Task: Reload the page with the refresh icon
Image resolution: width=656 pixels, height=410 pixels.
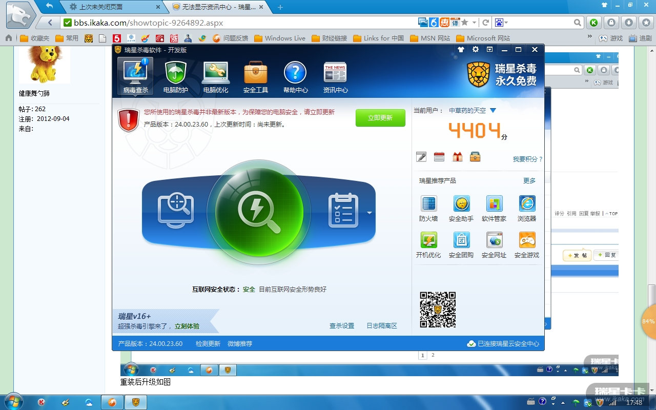Action: tap(485, 23)
